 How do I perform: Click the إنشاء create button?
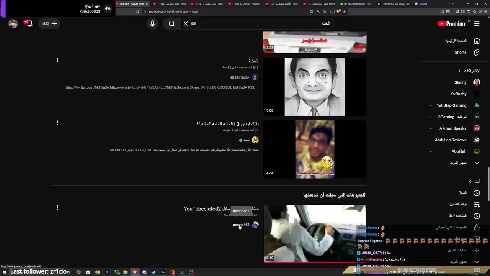click(x=49, y=24)
